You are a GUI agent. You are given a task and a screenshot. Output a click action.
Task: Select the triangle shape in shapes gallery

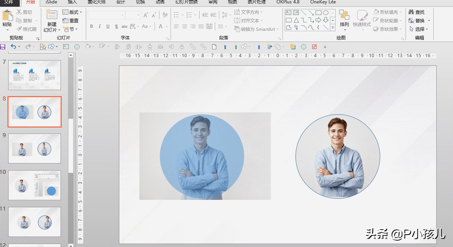[x=296, y=20]
